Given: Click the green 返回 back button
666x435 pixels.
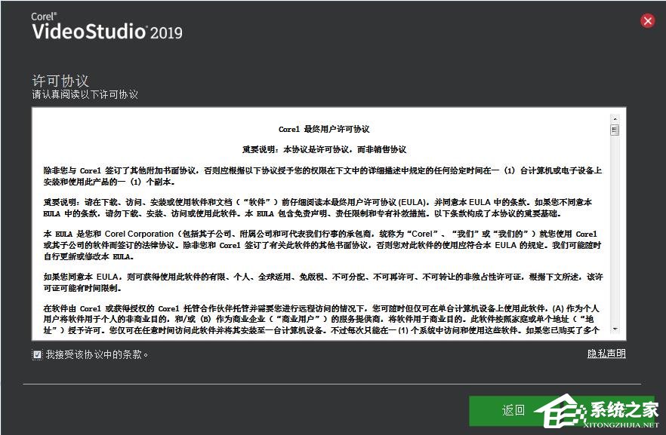Looking at the screenshot, I should click(513, 410).
